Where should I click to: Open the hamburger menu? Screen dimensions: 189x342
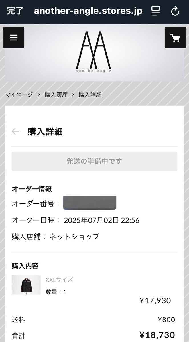click(x=13, y=38)
